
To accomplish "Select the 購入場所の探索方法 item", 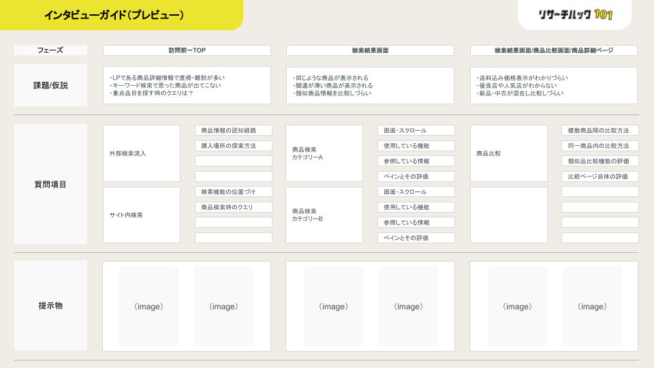I will point(234,146).
